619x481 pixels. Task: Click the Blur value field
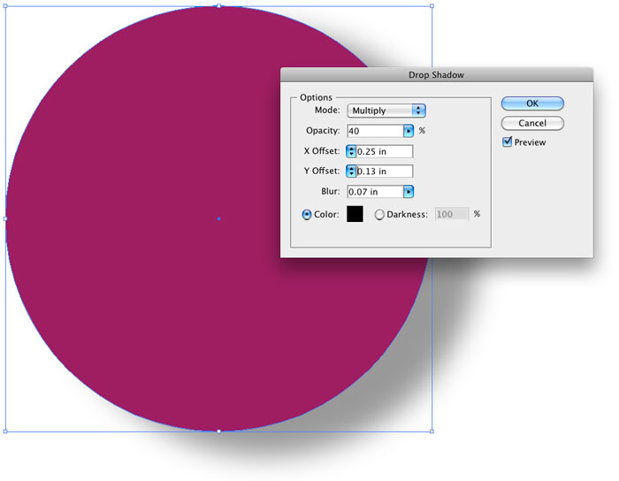point(374,192)
